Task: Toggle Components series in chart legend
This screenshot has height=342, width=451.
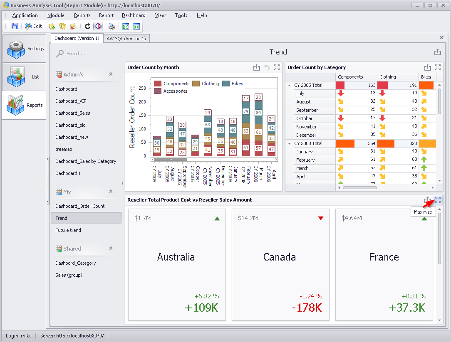Action: pos(172,84)
